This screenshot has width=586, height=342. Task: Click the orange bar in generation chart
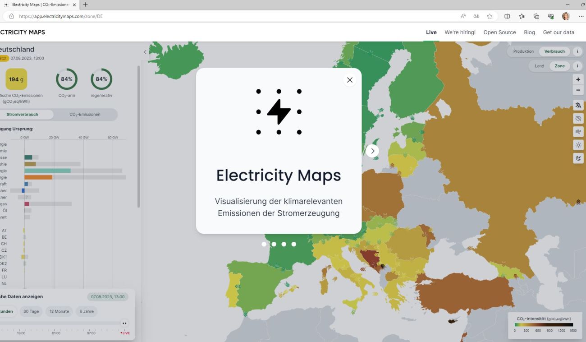click(38, 177)
